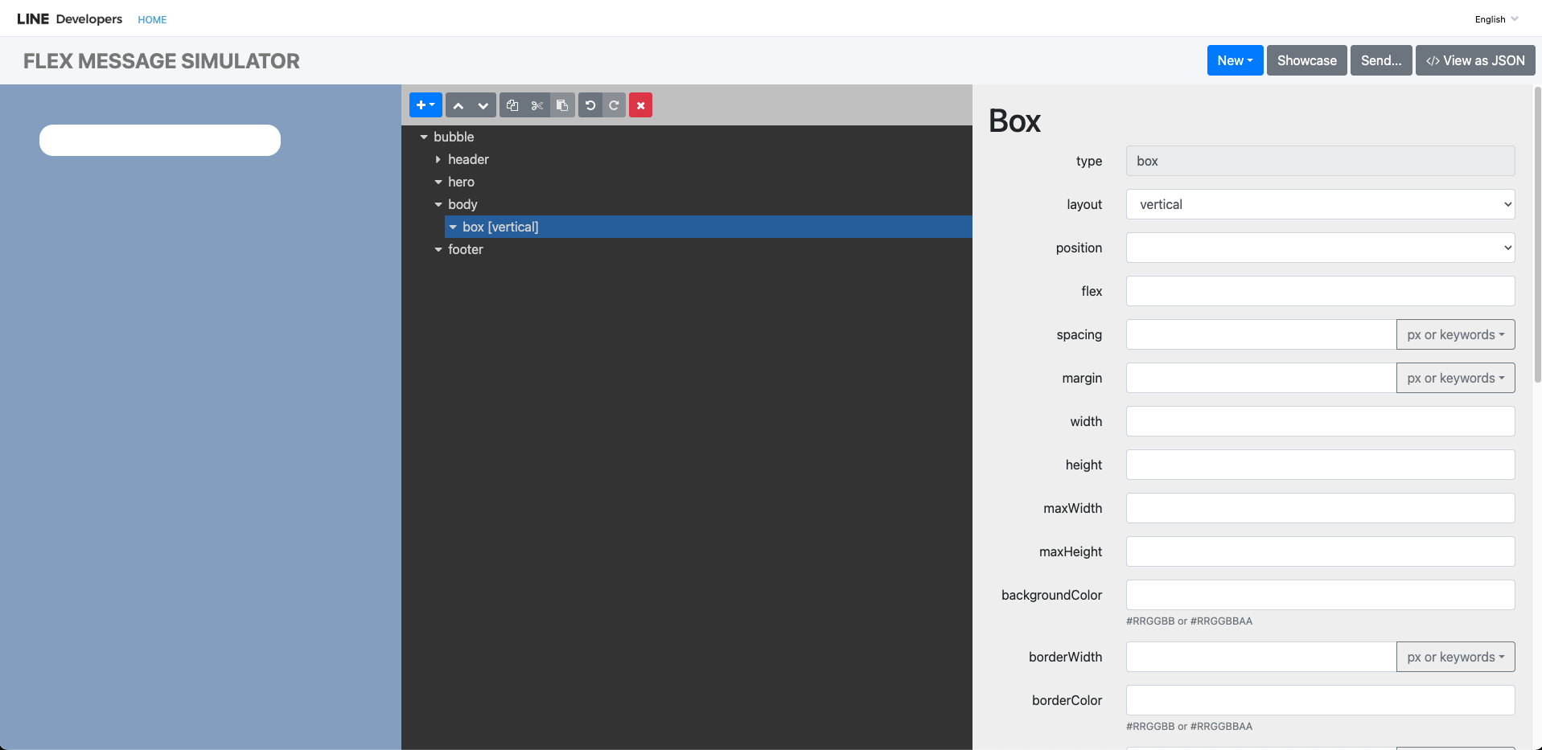Open the New dropdown button

(1235, 60)
